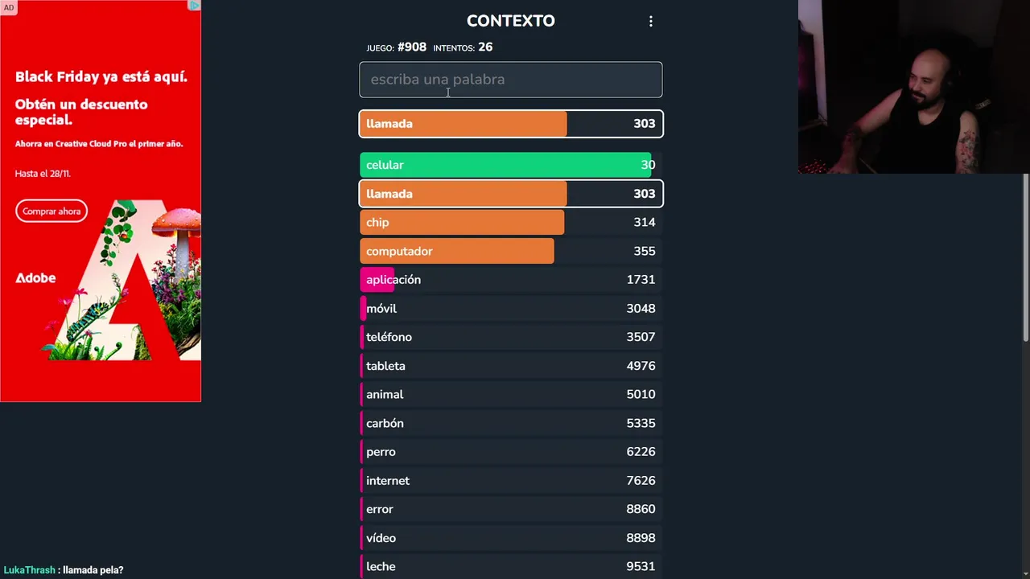Click the 'aplicación' guess row

[510, 280]
